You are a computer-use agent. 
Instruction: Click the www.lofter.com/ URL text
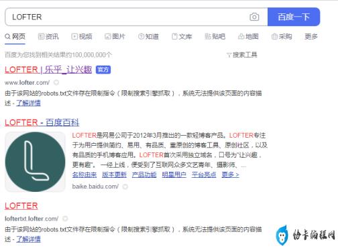[x=27, y=83]
